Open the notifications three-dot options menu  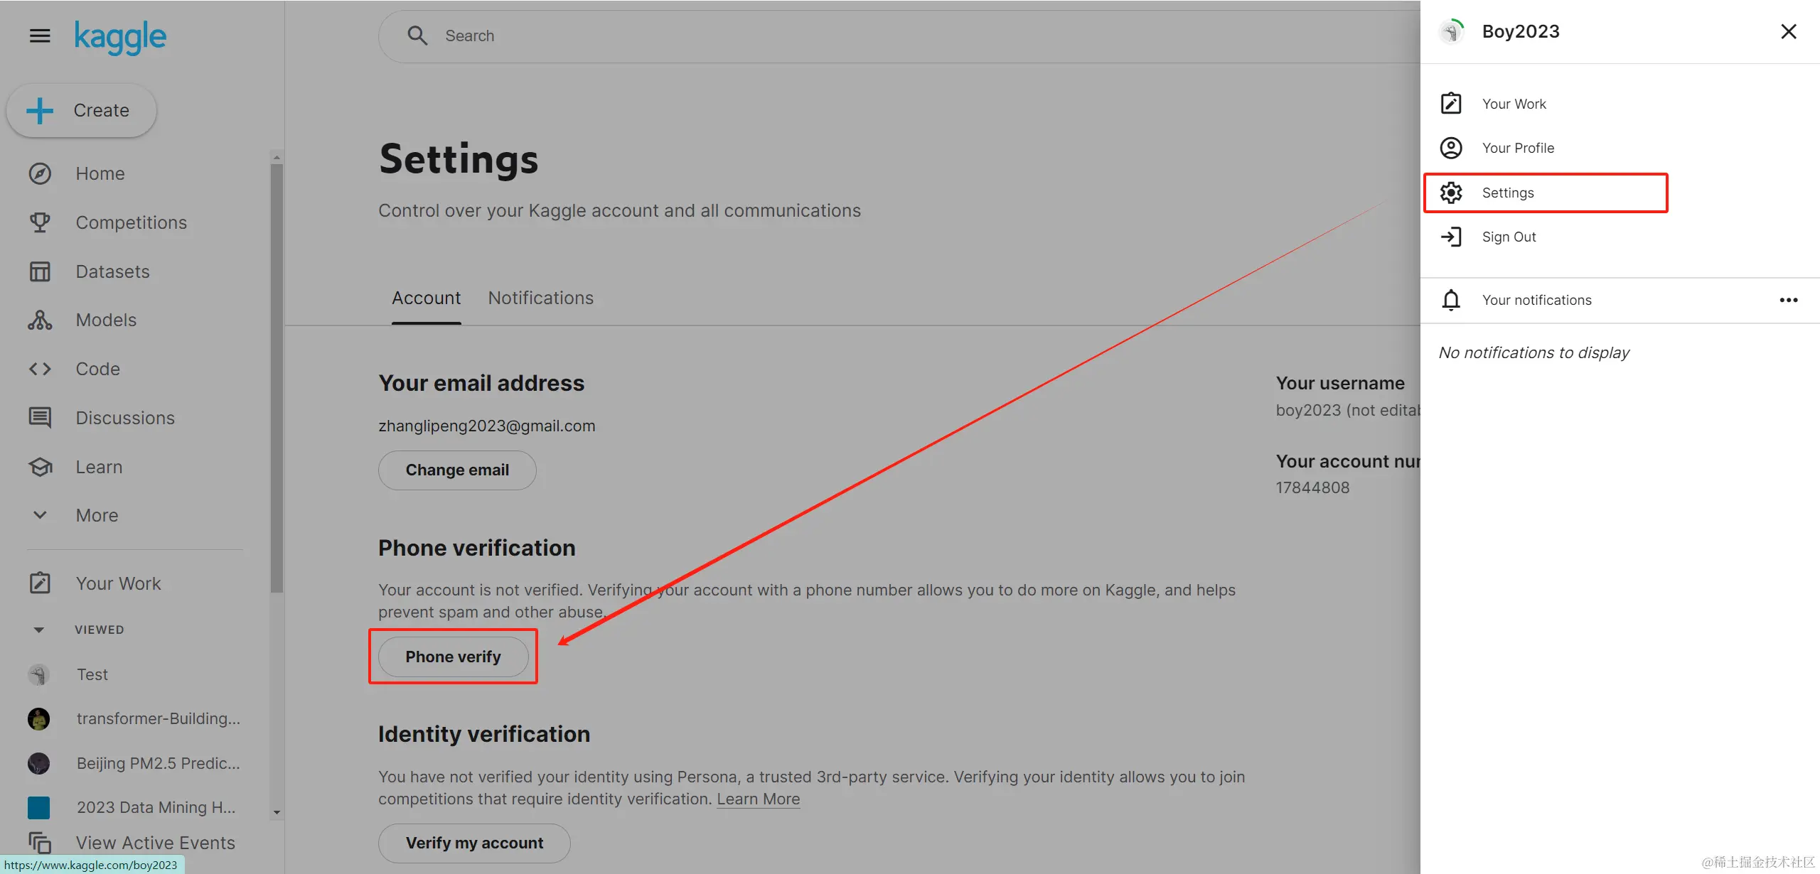click(1788, 300)
